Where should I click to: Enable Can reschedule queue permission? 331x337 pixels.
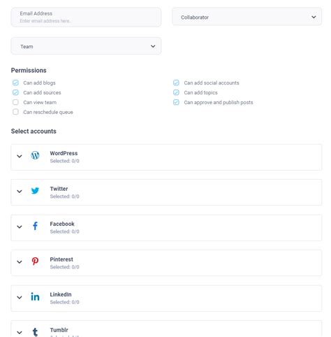point(15,112)
